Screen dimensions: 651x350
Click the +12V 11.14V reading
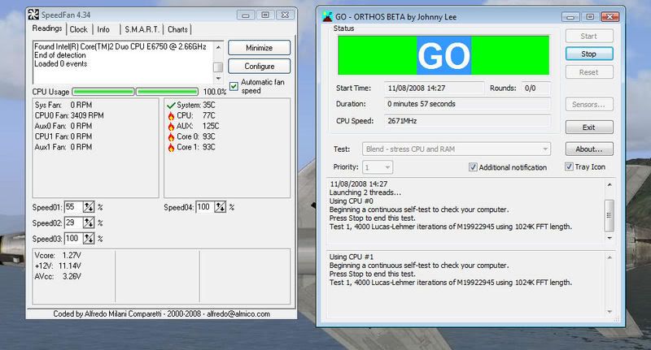(x=58, y=266)
